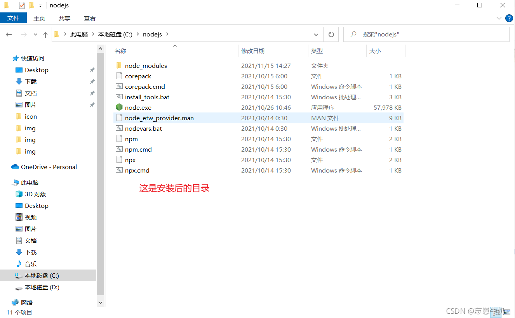Click the Forward navigation arrow
Image resolution: width=515 pixels, height=318 pixels.
(24, 35)
